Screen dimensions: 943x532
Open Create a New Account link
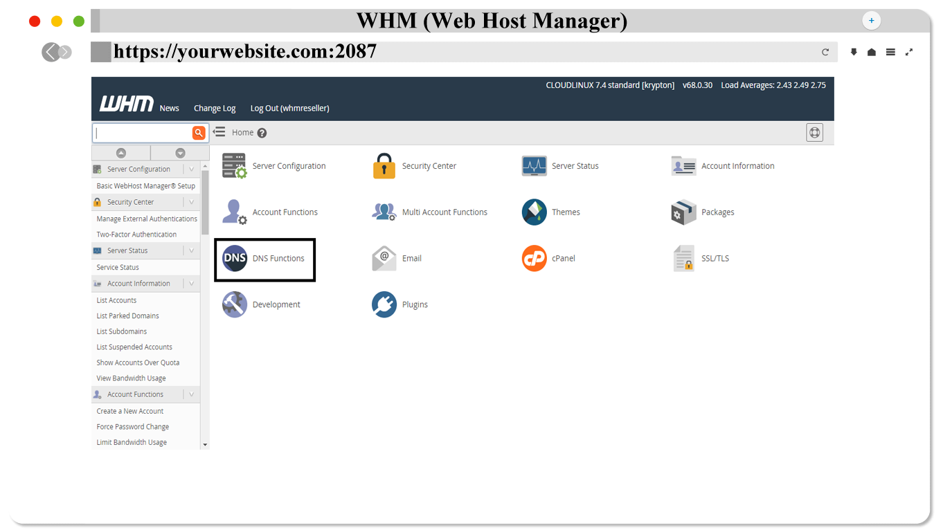(130, 411)
